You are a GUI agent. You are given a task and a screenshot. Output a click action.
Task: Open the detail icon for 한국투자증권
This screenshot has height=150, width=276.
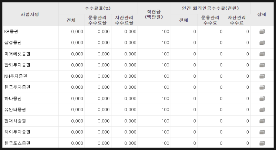(262, 87)
